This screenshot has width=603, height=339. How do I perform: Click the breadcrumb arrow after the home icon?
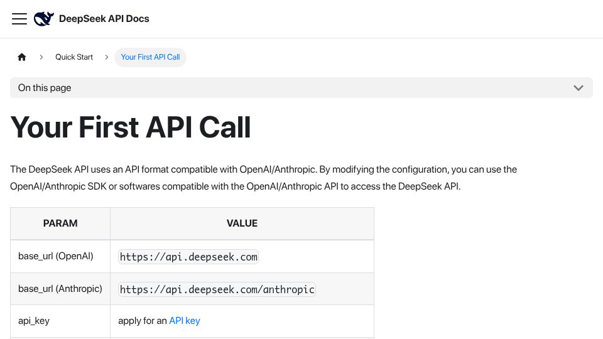coord(41,57)
